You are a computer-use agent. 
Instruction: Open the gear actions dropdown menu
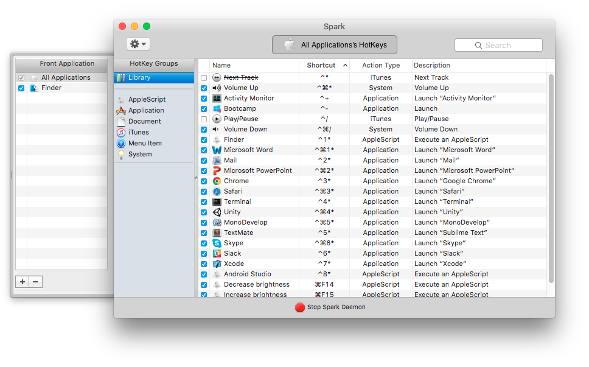(138, 44)
